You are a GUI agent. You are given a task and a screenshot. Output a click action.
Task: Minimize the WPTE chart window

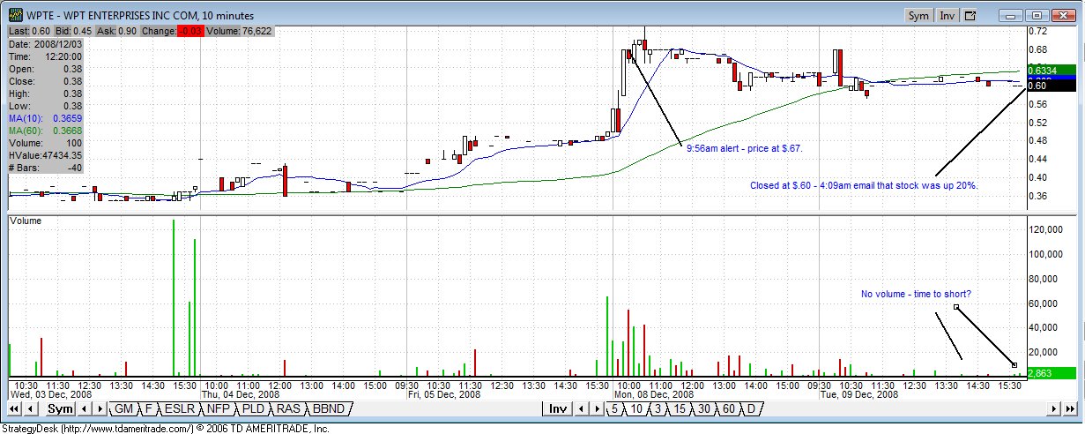[1011, 15]
